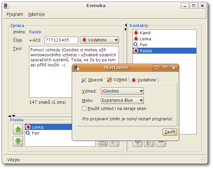The width and height of the screenshot is (213, 169).
Task: Close the Nastavení dialog window
Action: 174,68
